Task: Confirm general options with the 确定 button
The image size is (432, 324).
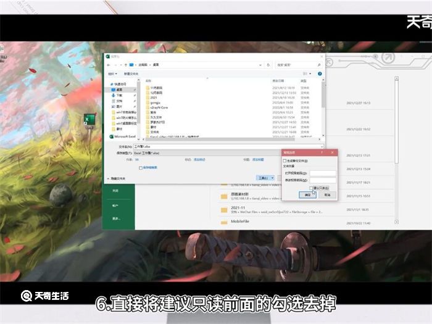Action: pyautogui.click(x=307, y=195)
